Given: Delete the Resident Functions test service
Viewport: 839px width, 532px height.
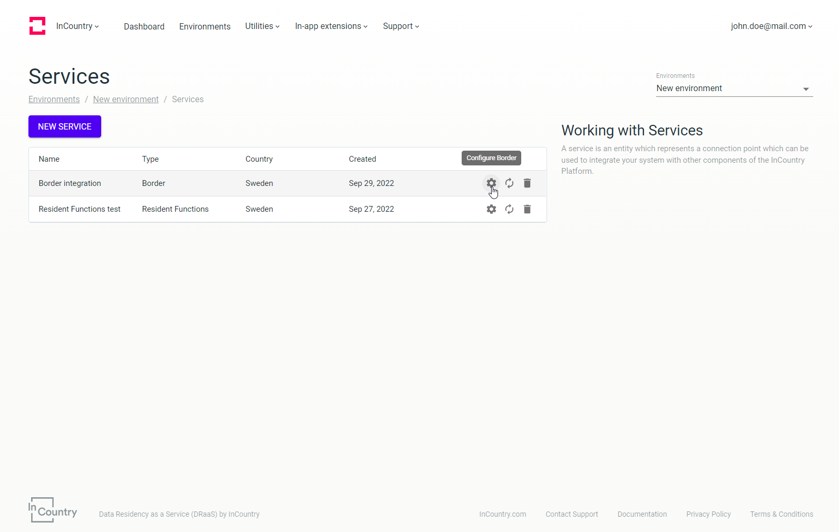Looking at the screenshot, I should pos(527,209).
